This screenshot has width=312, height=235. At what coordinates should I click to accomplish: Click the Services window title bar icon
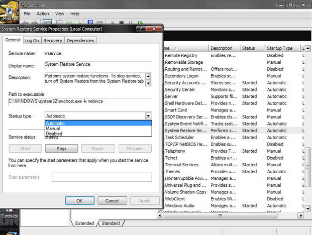(x=25, y=5)
